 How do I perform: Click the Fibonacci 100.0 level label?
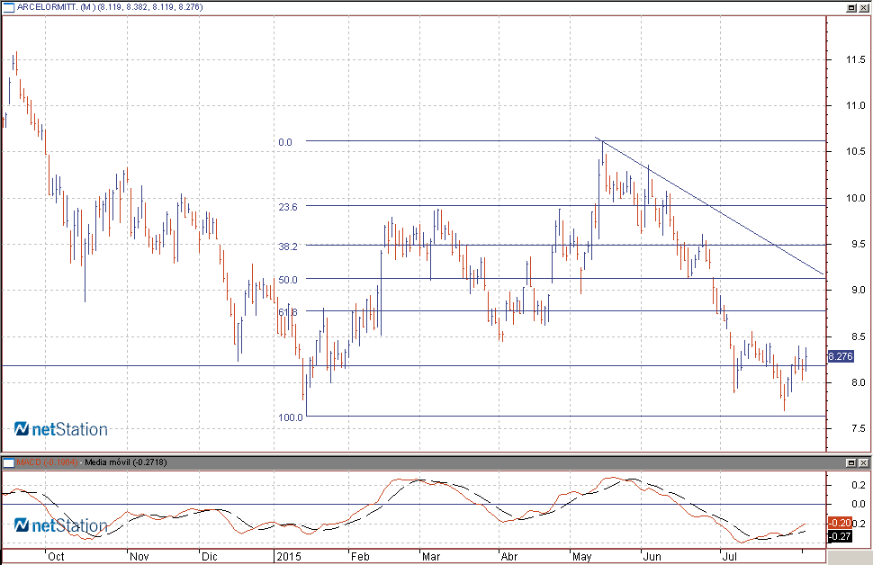(291, 417)
